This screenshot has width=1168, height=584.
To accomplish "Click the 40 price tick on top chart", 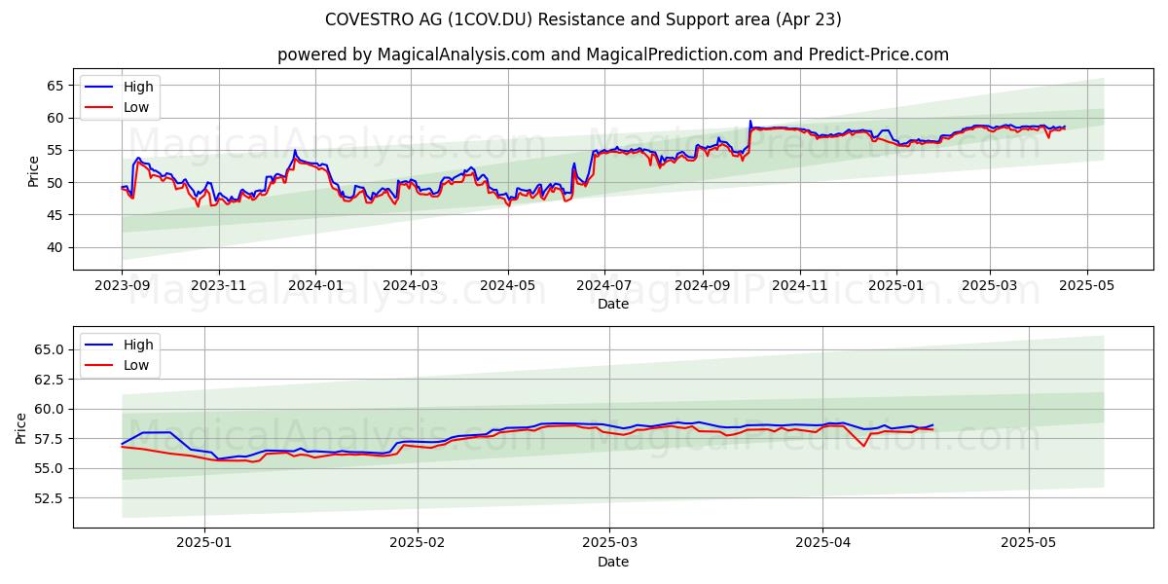I will [55, 247].
